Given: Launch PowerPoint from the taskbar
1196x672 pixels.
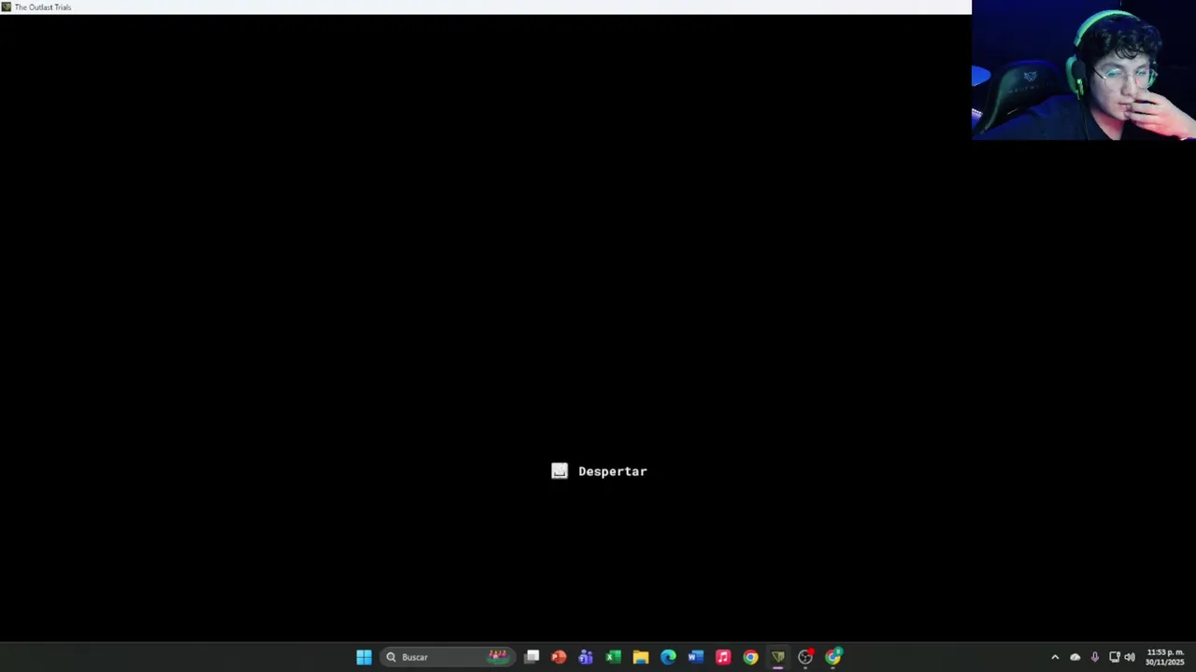Looking at the screenshot, I should (x=559, y=657).
